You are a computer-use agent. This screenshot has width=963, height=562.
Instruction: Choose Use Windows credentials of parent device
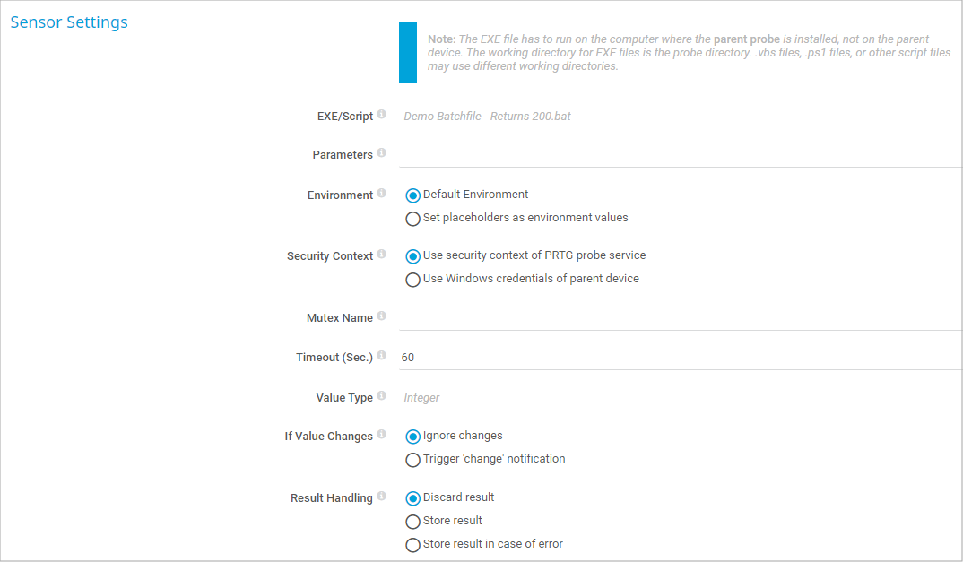413,280
